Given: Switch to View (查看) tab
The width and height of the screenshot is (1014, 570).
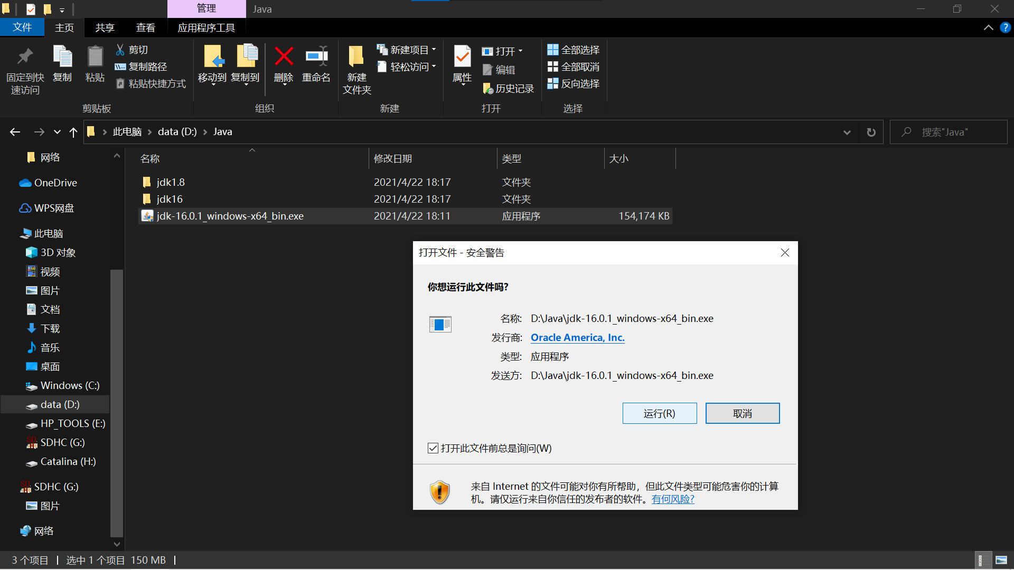Looking at the screenshot, I should pos(146,27).
